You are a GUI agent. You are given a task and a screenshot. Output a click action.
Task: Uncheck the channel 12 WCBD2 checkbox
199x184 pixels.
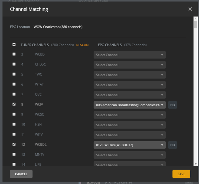[x=14, y=144]
